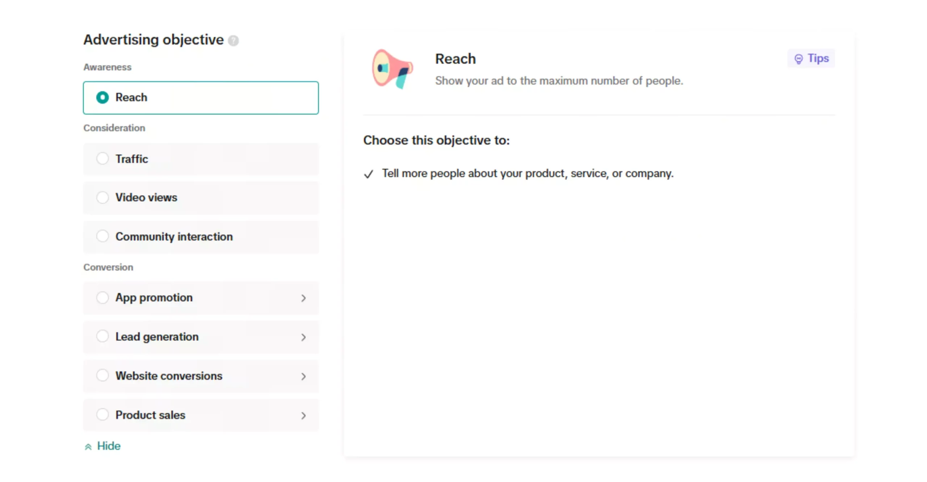This screenshot has width=927, height=482.
Task: Select the Product sales radio button
Action: coord(102,415)
